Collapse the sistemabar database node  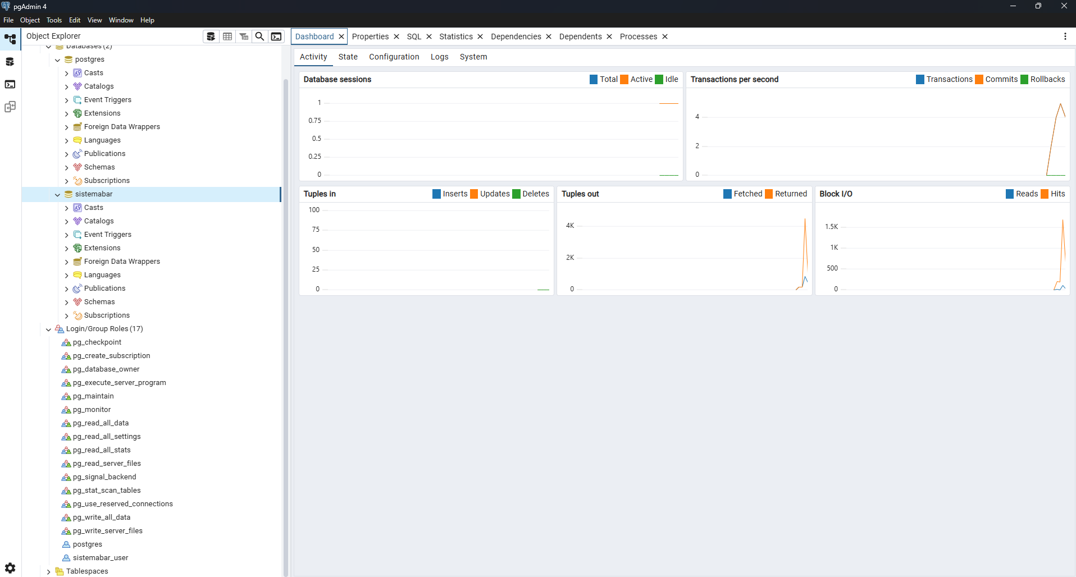click(57, 194)
